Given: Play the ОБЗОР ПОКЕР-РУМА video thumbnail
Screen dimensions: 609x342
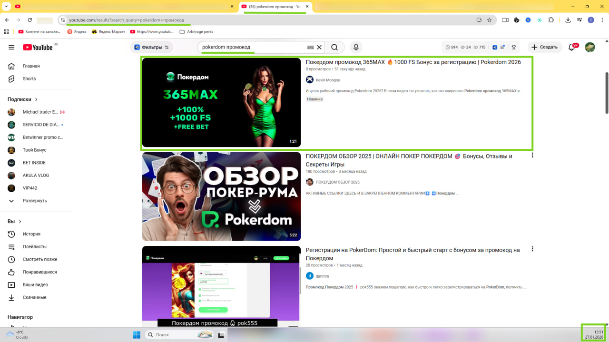Looking at the screenshot, I should [222, 196].
